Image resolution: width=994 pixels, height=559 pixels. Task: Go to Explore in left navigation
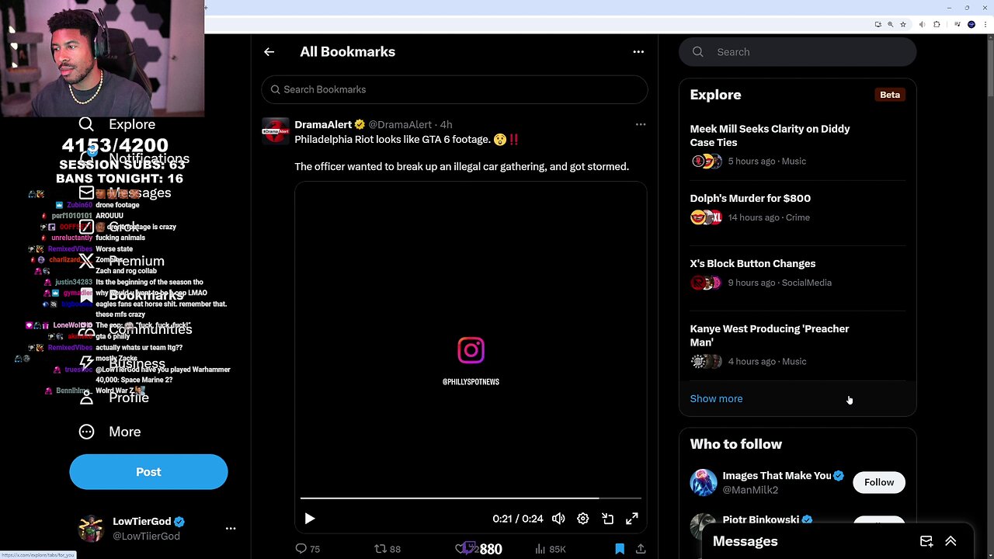pyautogui.click(x=116, y=124)
